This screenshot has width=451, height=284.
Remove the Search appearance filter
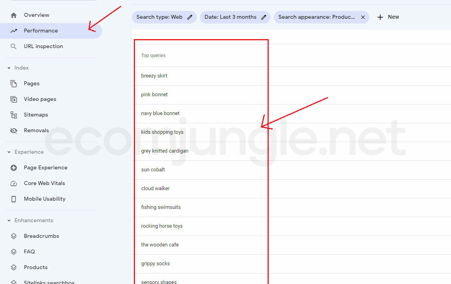[x=363, y=17]
